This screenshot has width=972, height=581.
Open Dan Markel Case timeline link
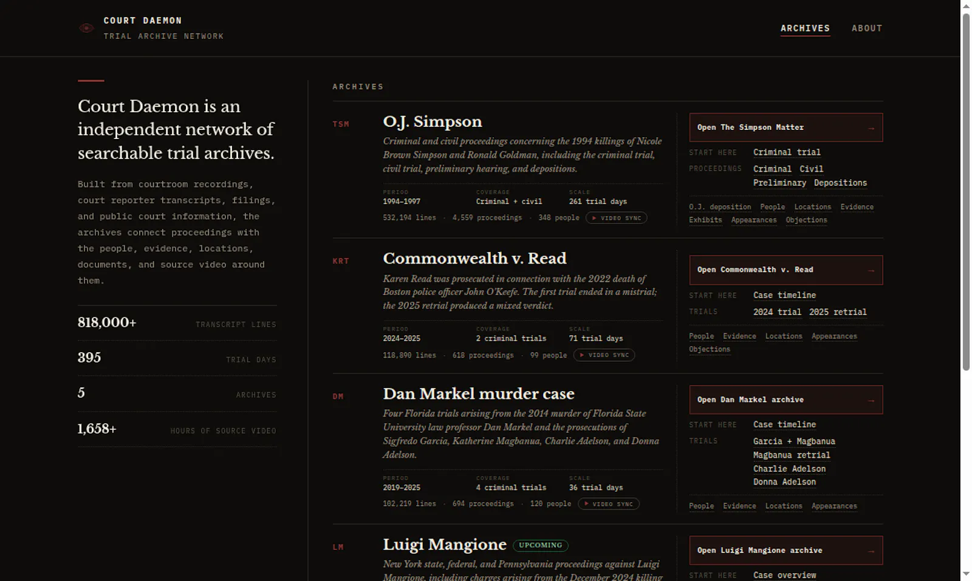click(784, 425)
